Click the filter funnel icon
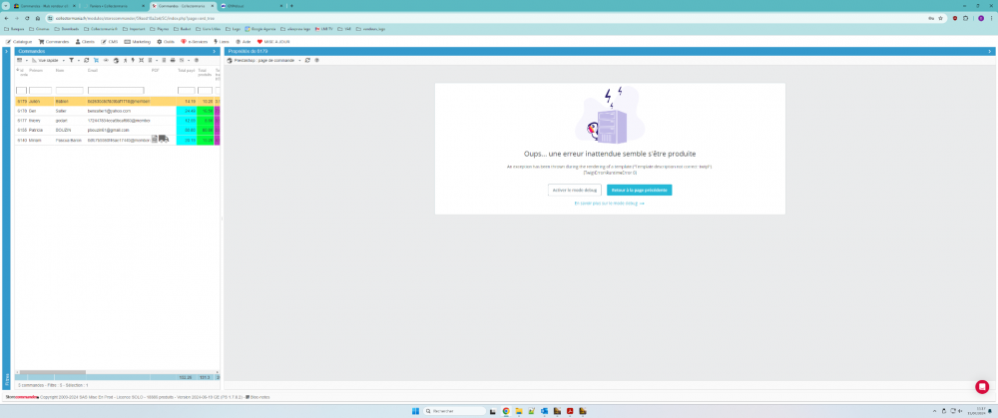 (x=71, y=60)
